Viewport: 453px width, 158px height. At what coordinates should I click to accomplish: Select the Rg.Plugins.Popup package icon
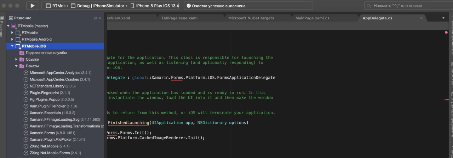26,99
